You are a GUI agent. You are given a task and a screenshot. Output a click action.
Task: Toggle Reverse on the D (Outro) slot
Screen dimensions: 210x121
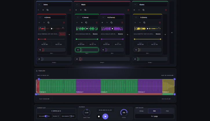(158, 34)
